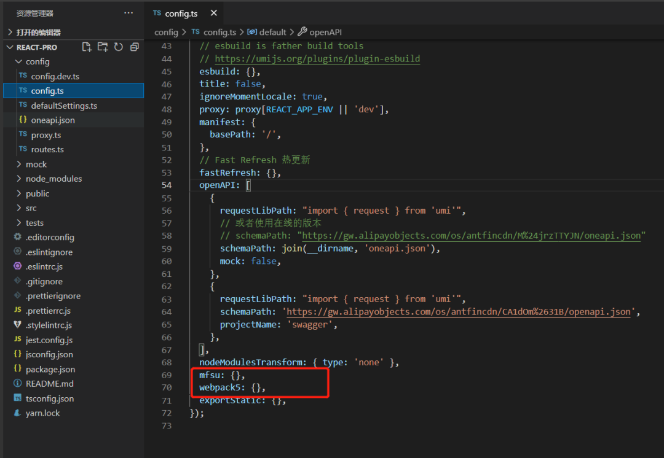Viewport: 664px width, 458px height.
Task: Click the New Folder icon in explorer header
Action: point(103,47)
